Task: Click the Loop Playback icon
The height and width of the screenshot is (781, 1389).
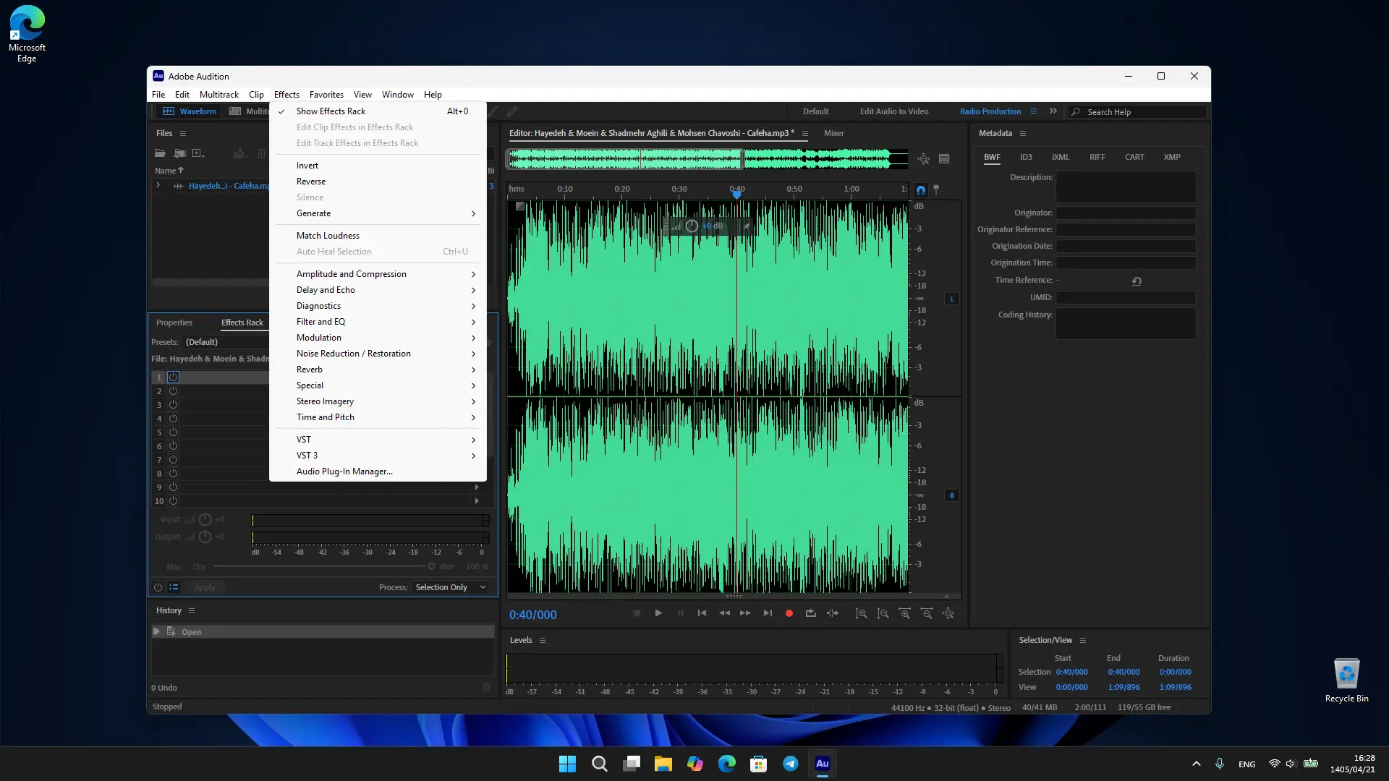Action: (x=811, y=613)
